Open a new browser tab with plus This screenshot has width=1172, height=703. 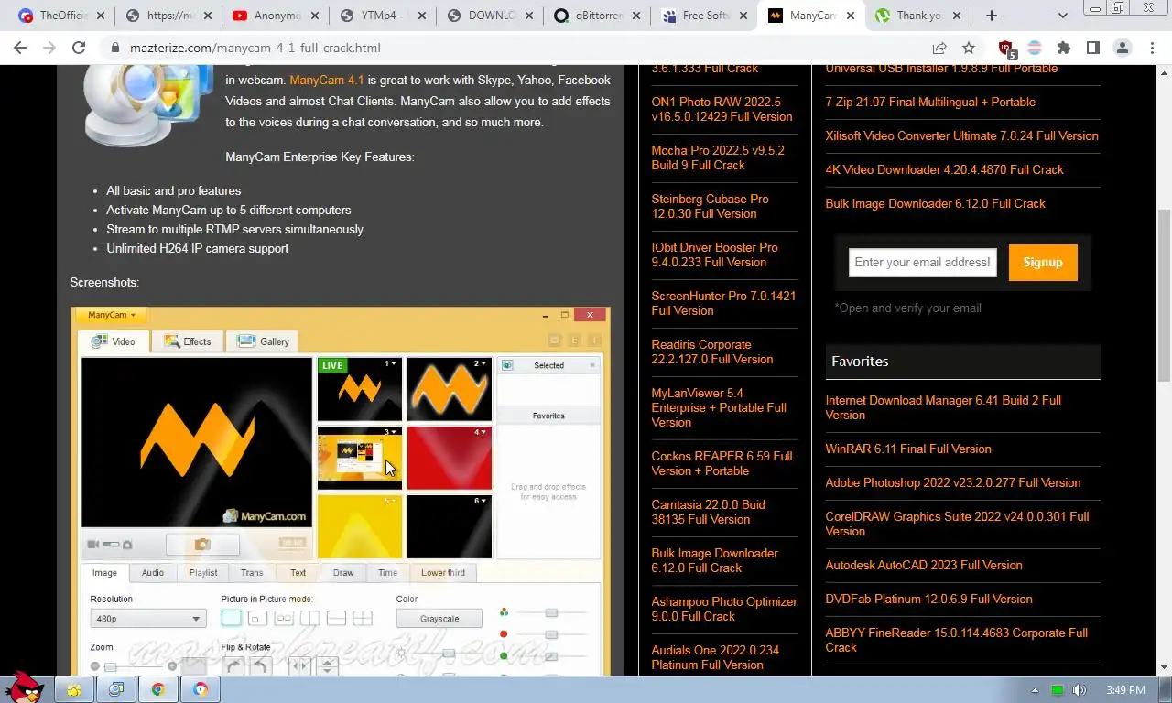(x=991, y=16)
